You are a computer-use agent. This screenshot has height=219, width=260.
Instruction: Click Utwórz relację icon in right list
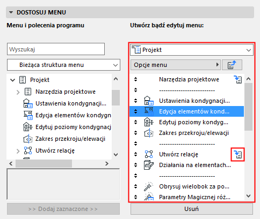(x=149, y=154)
